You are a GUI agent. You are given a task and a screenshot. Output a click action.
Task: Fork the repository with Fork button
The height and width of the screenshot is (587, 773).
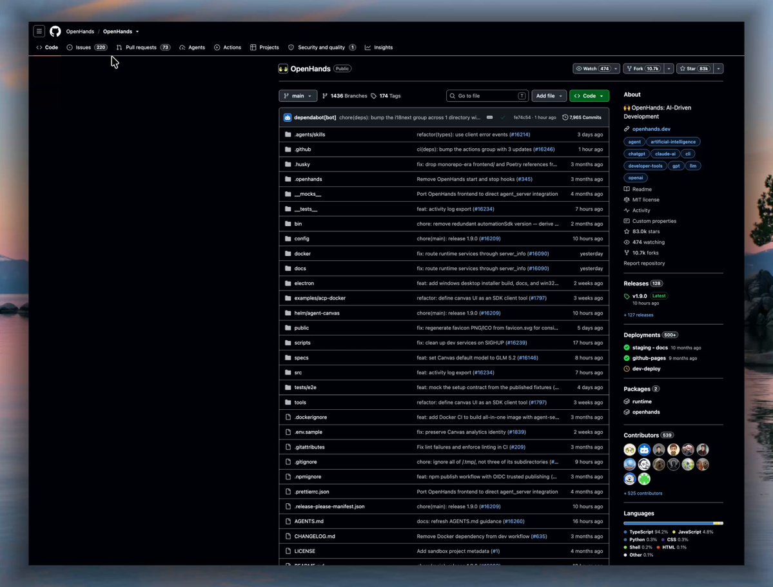[644, 68]
